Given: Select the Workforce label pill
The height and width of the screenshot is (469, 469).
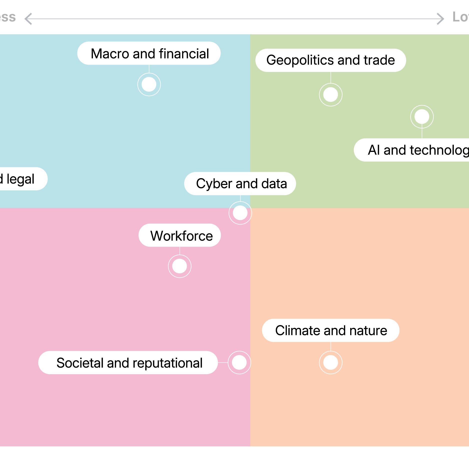Looking at the screenshot, I should click(180, 235).
